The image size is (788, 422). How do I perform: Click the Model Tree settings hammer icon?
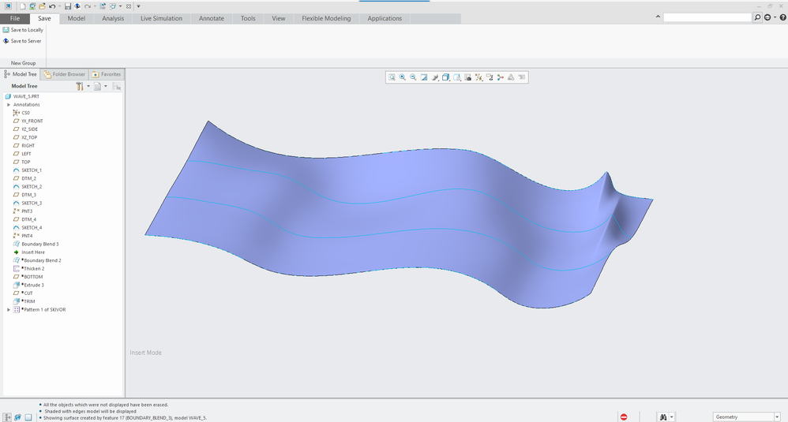pos(80,87)
